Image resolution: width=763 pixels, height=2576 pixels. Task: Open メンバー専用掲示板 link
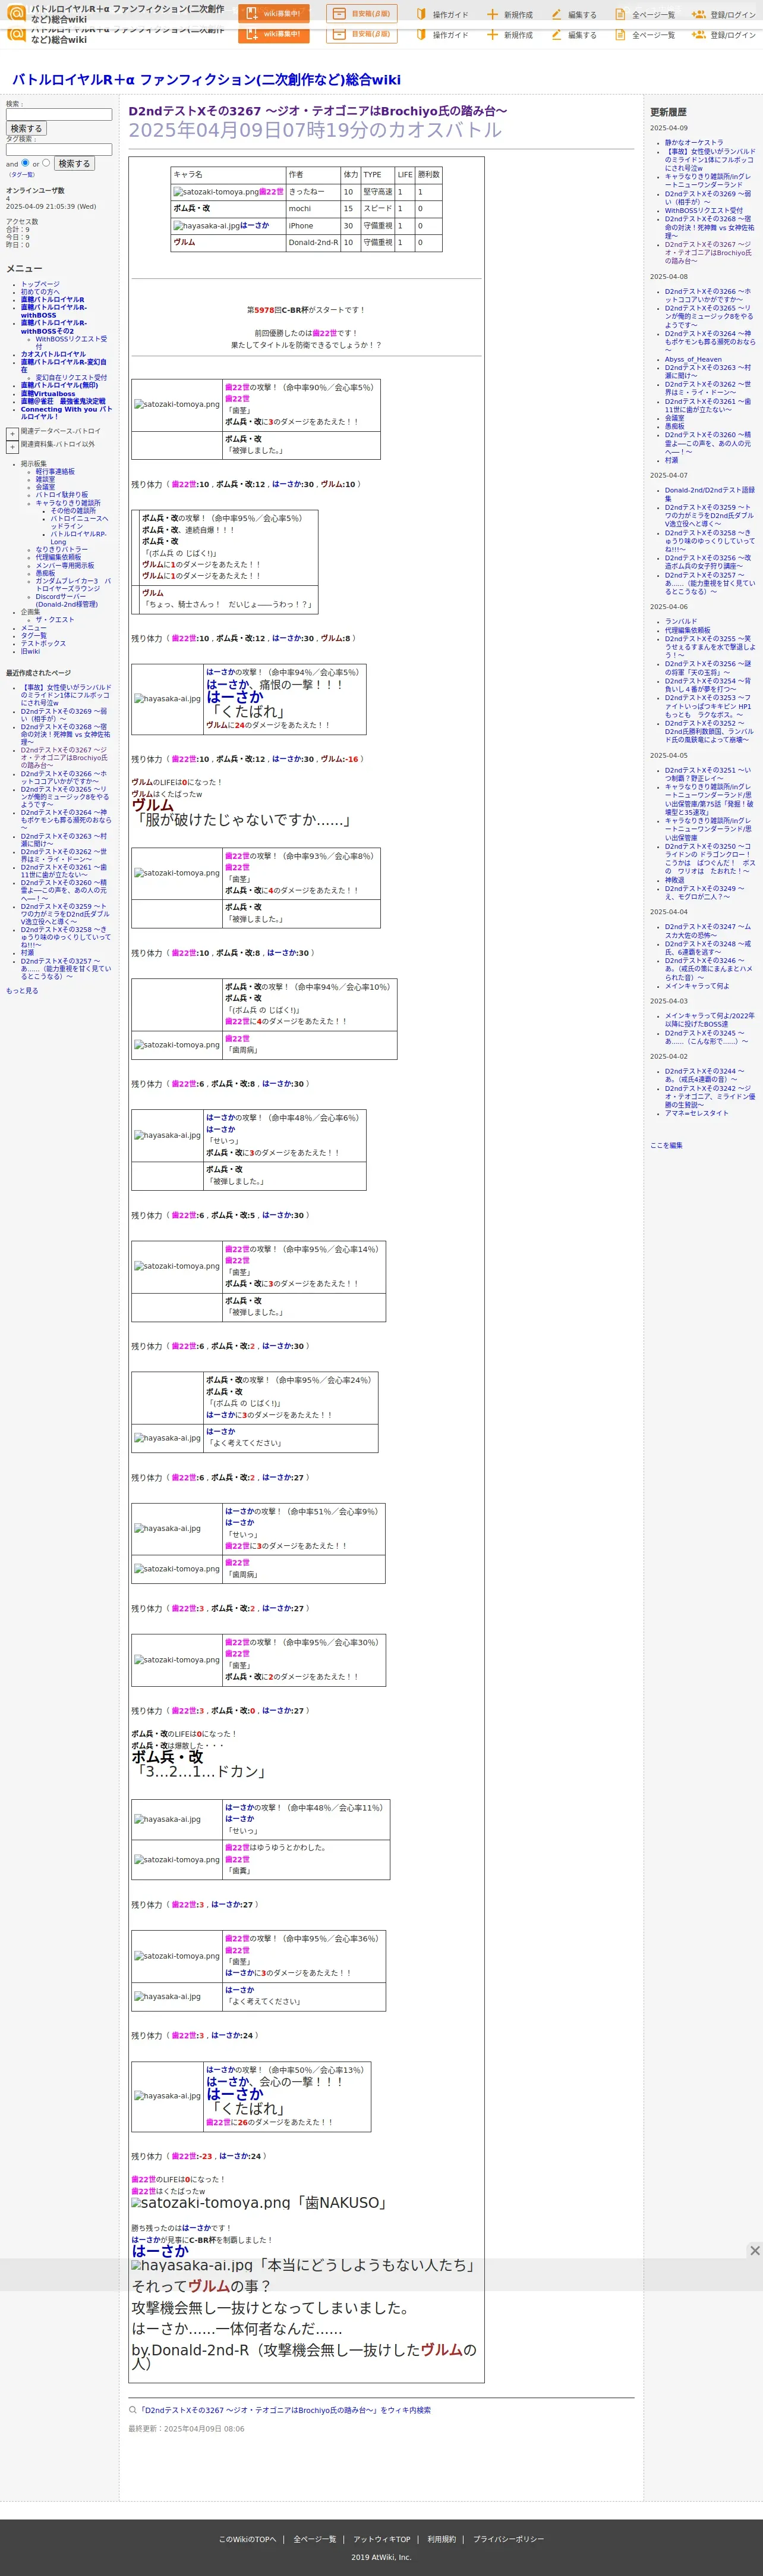coord(65,565)
